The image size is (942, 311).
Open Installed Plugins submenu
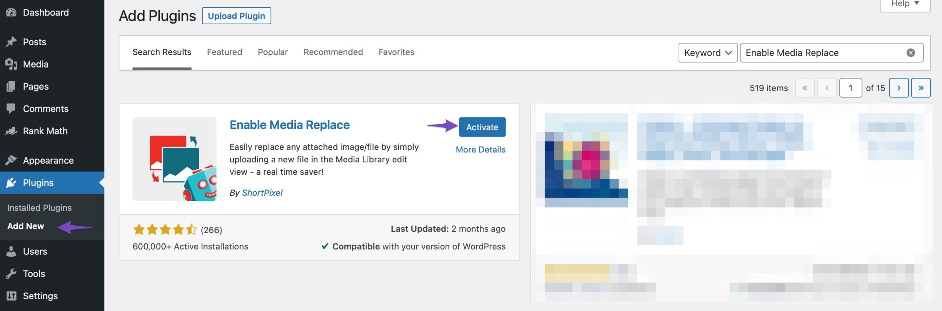(x=39, y=208)
